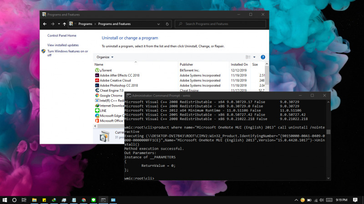Click program list vertical scrollbar up arrow
364x204 pixels.
click(267, 64)
